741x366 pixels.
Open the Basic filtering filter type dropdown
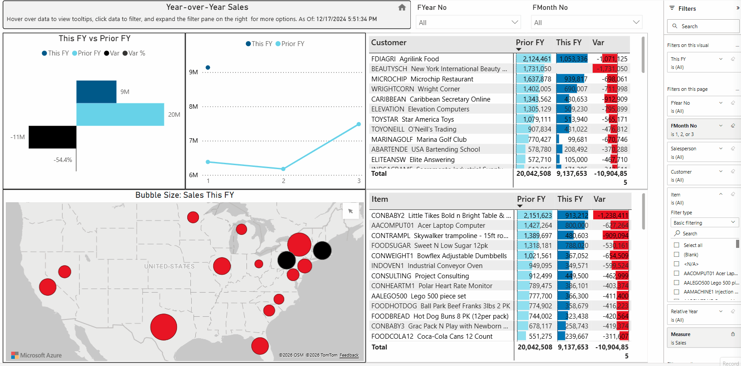704,223
